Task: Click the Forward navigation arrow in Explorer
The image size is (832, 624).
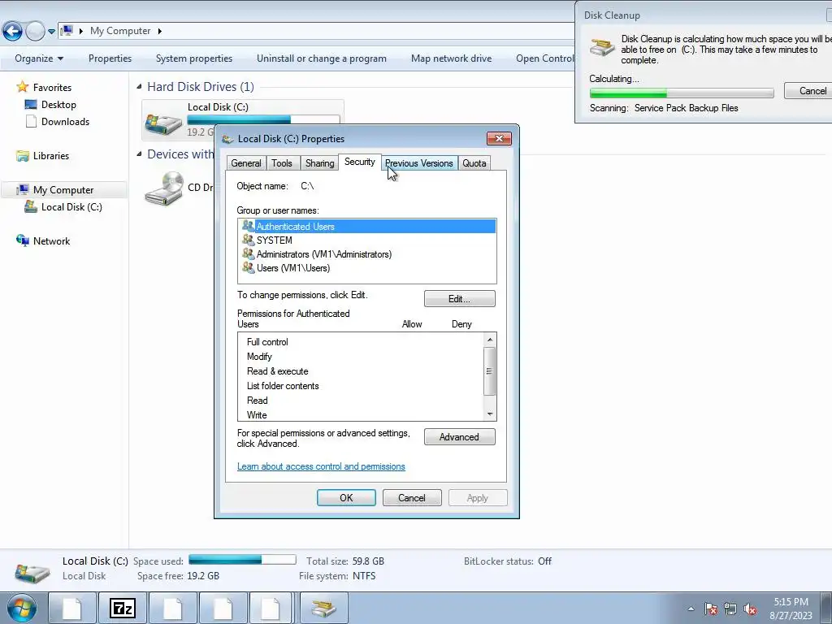Action: 35,32
